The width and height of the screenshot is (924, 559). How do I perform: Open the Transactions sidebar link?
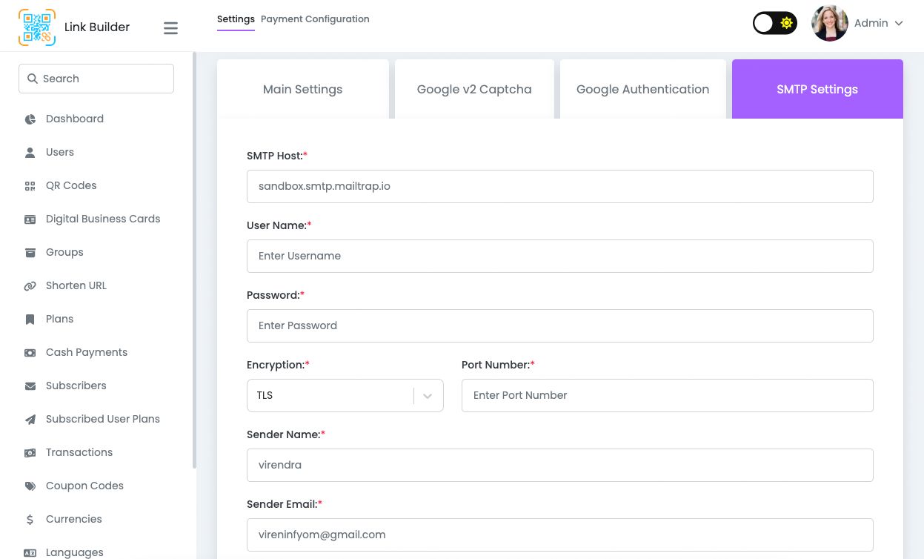(x=79, y=452)
